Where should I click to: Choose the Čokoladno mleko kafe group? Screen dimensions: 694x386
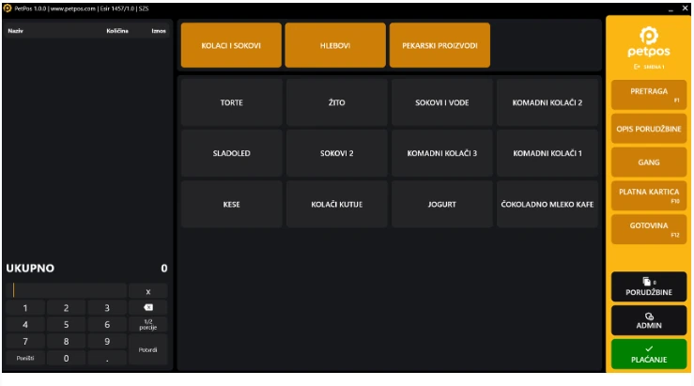pos(547,204)
